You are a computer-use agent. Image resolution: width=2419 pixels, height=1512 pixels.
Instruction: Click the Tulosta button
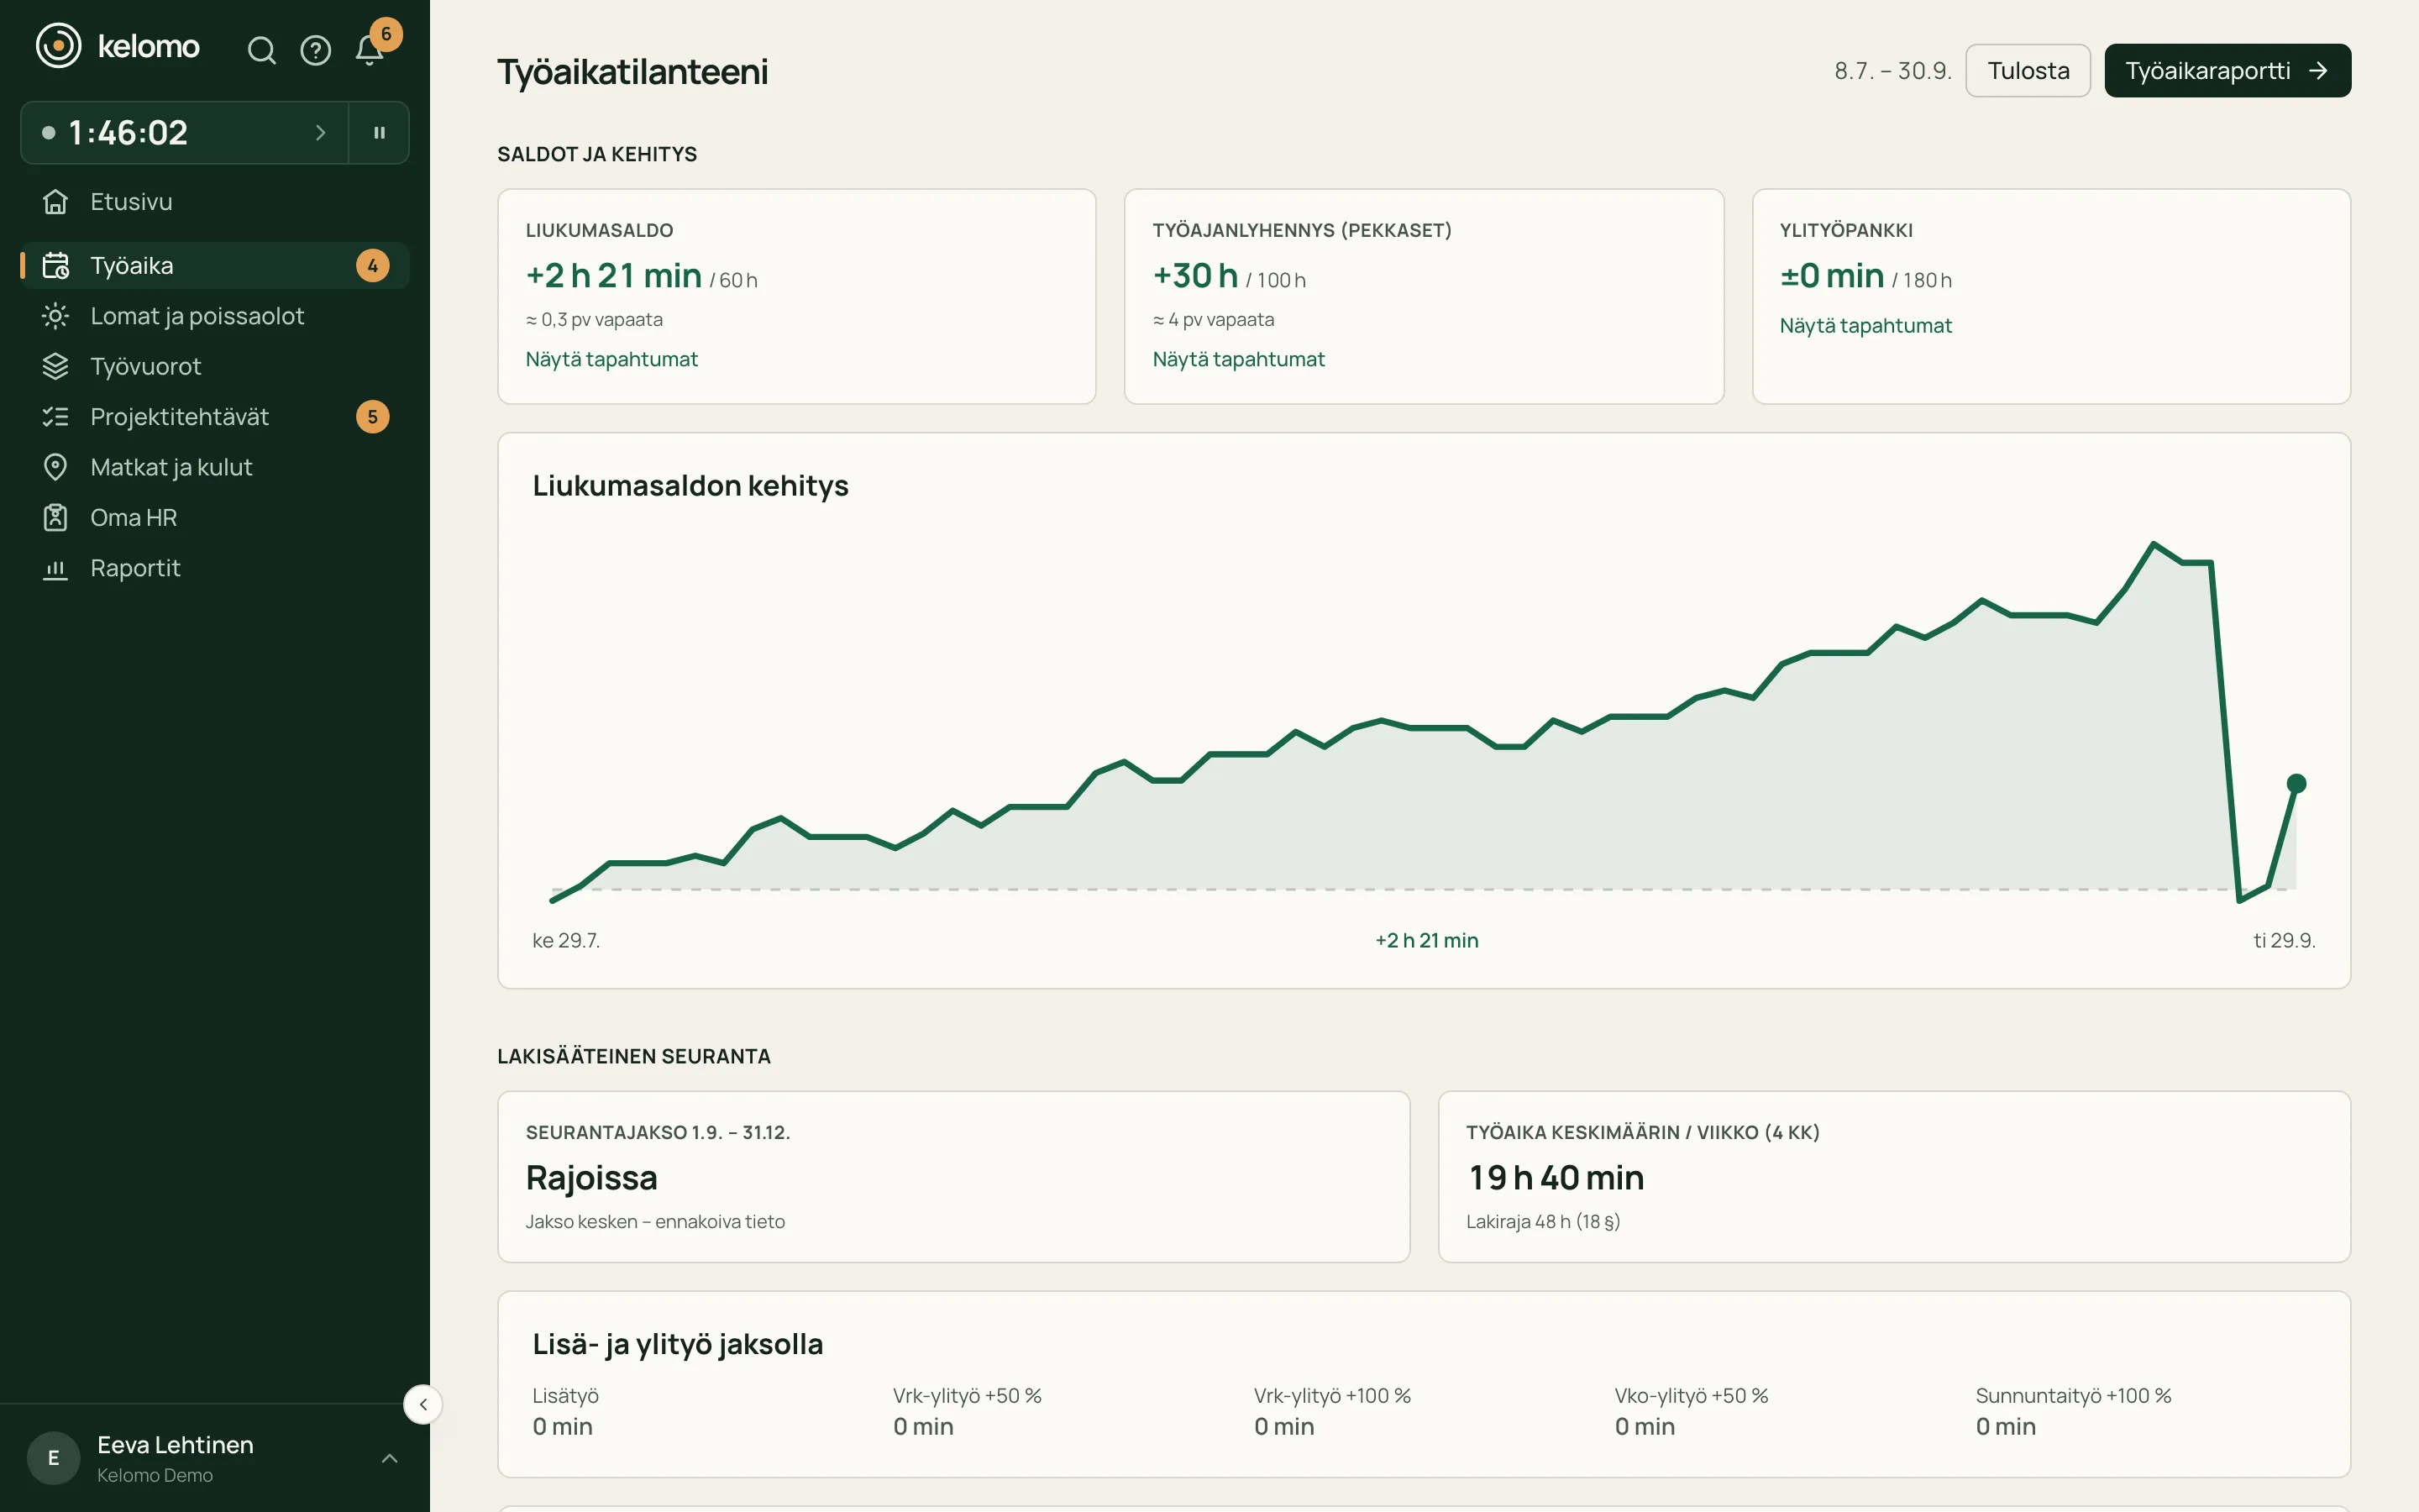pos(2028,71)
